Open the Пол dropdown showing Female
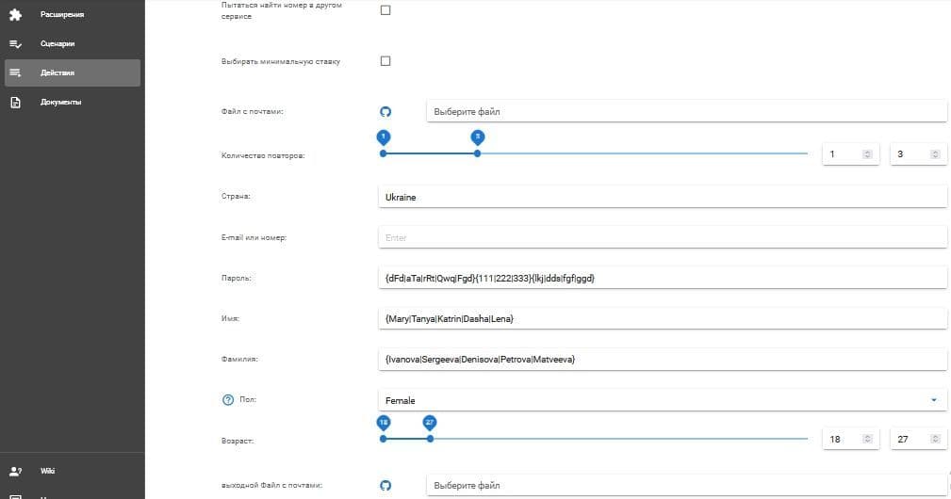The image size is (951, 499). tap(660, 400)
